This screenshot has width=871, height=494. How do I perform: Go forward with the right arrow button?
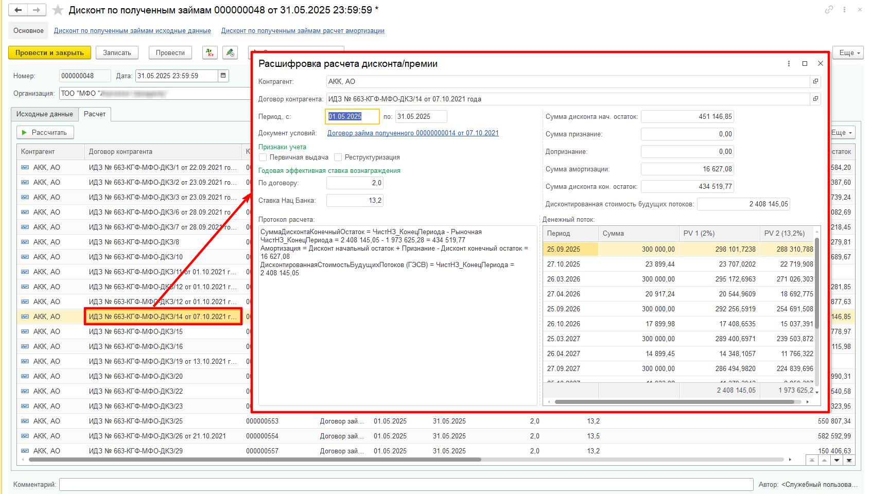coord(37,10)
